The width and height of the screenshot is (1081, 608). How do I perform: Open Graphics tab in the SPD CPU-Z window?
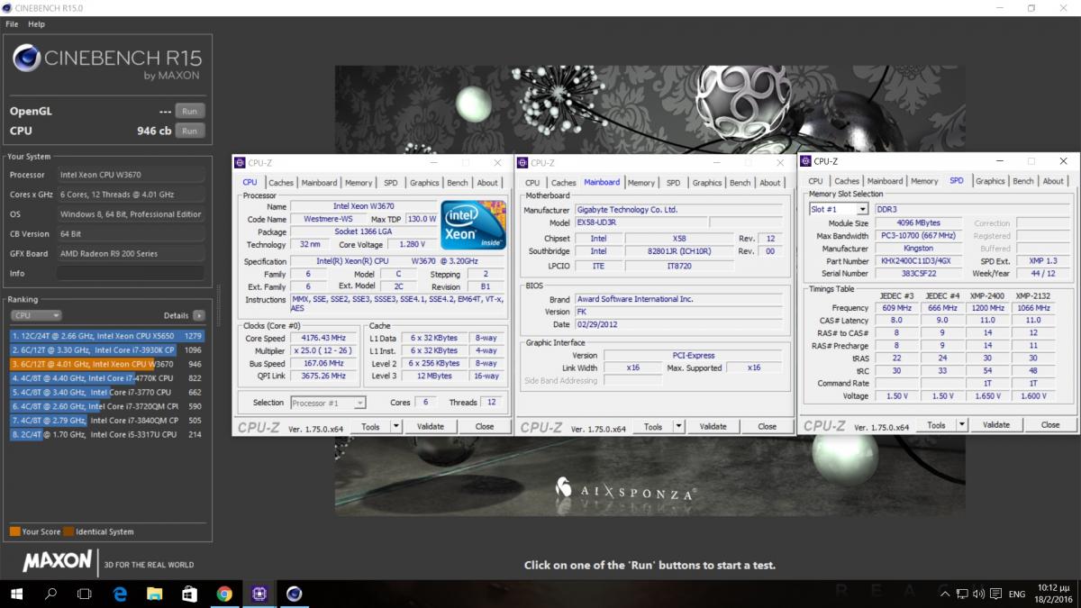pos(990,181)
